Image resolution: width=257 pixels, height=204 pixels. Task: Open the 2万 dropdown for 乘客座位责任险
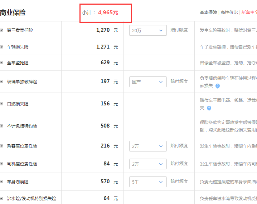point(148,146)
